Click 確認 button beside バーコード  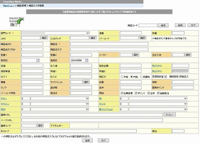tap(143, 38)
